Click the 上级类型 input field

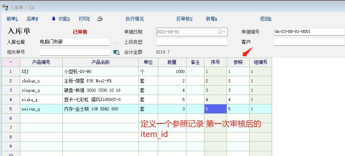pyautogui.click(x=192, y=42)
